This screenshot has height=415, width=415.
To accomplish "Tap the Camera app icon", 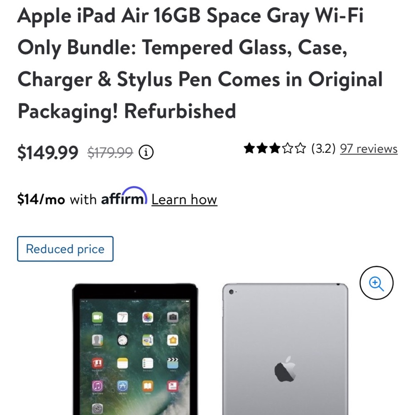I will (x=173, y=318).
